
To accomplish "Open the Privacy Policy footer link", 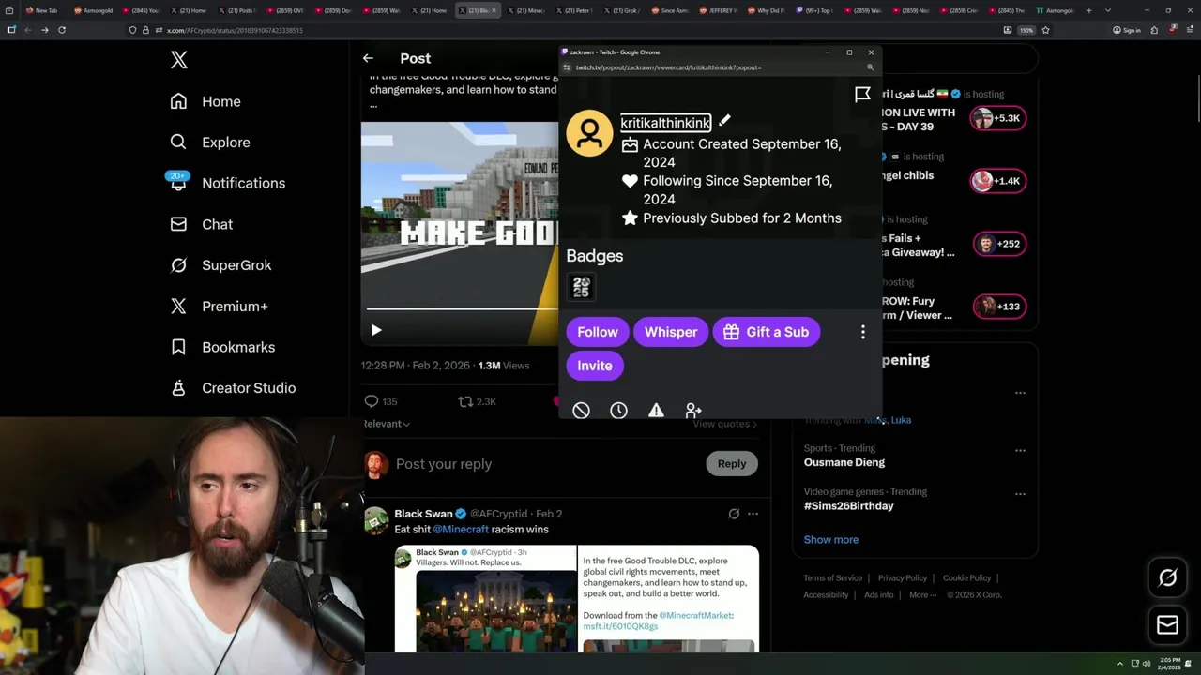I will tap(903, 578).
